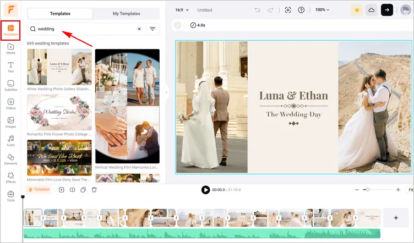The image size is (414, 243).
Task: Click the 695 wedding templates label
Action: coord(48,43)
